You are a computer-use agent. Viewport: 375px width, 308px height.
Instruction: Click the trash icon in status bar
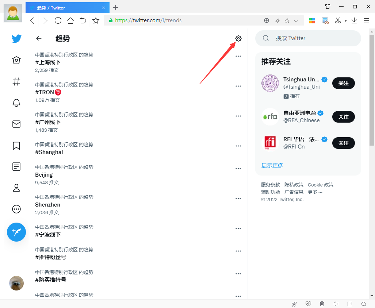tap(322, 304)
